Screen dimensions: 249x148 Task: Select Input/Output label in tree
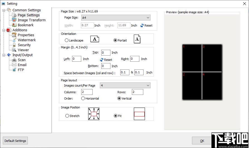tap(23, 55)
